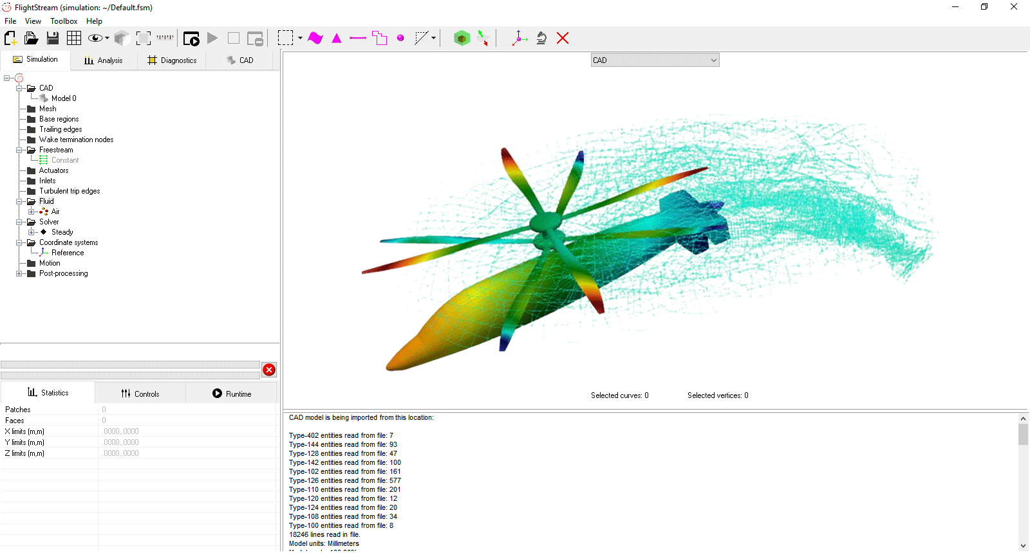Create a new simulation file
1030x553 pixels.
pyautogui.click(x=10, y=38)
